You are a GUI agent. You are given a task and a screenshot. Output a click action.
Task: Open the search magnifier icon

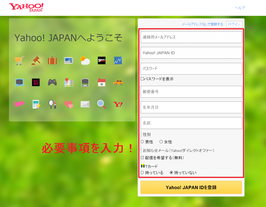pos(102,104)
